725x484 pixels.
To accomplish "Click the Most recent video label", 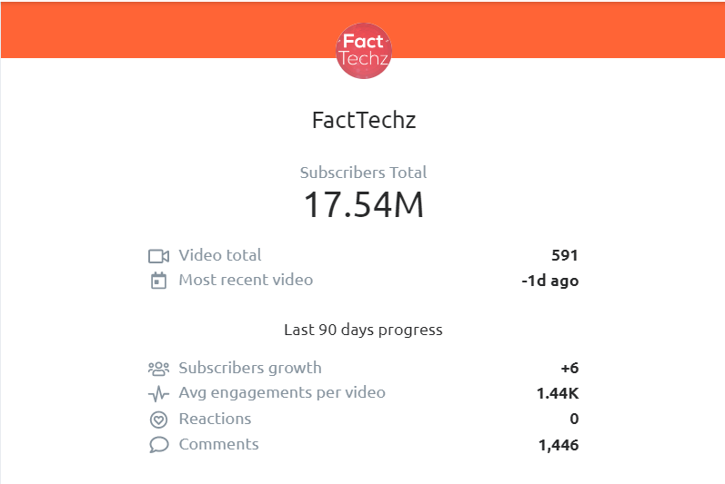I will pos(246,280).
